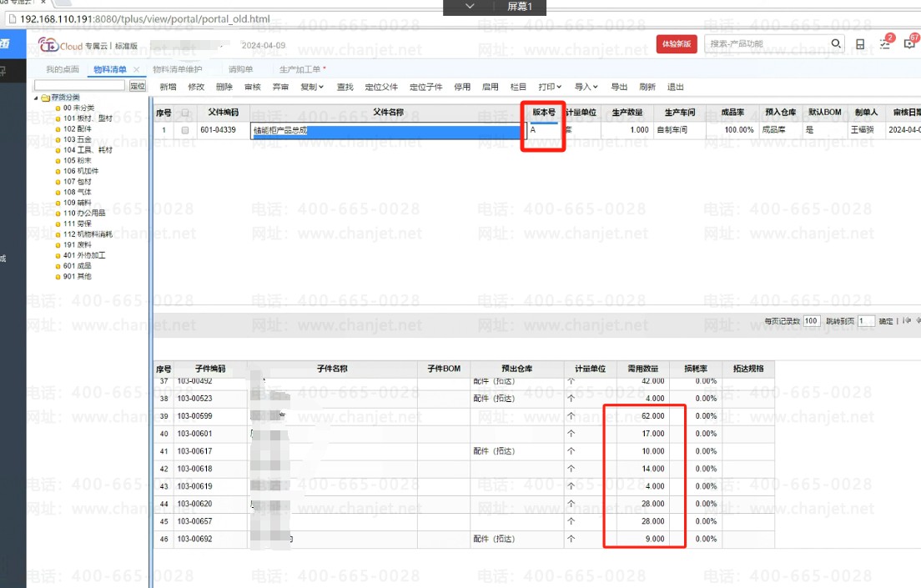Expand the 打印 dropdown

click(550, 87)
